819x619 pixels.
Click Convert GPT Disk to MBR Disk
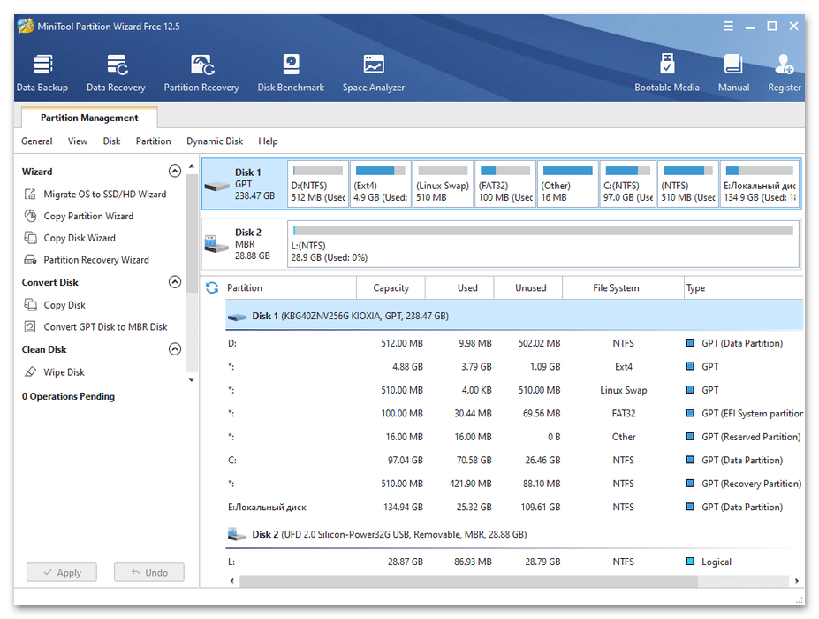105,327
